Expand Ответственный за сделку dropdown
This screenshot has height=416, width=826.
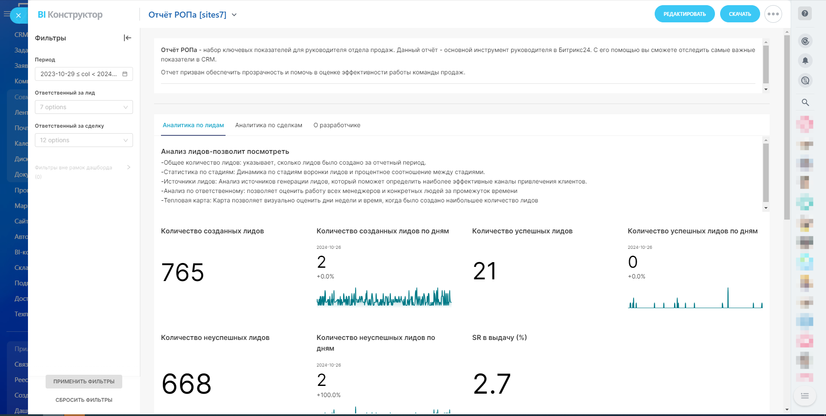click(x=126, y=140)
